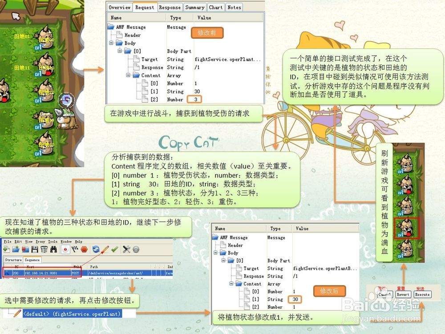Click value 30 of Content [1] in 修改后 panel
The image size is (445, 334).
(295, 299)
